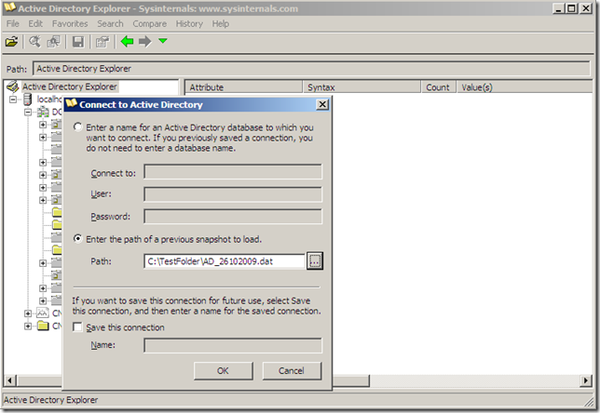Click the OK button
This screenshot has width=600, height=413.
click(223, 370)
